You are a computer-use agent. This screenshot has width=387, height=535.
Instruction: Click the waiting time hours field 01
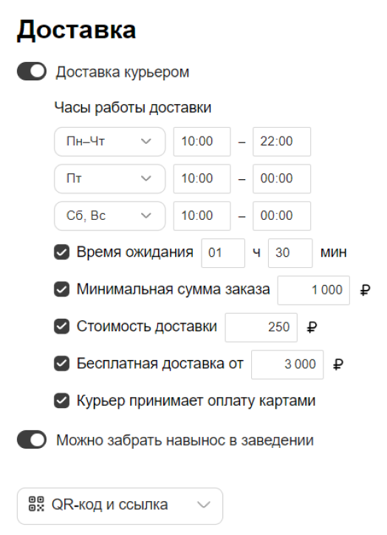coord(223,253)
